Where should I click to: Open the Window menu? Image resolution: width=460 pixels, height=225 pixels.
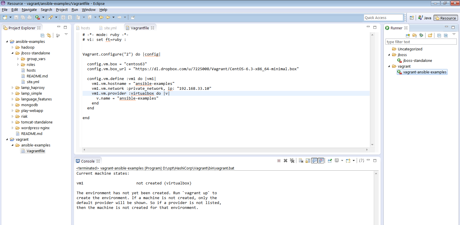89,9
